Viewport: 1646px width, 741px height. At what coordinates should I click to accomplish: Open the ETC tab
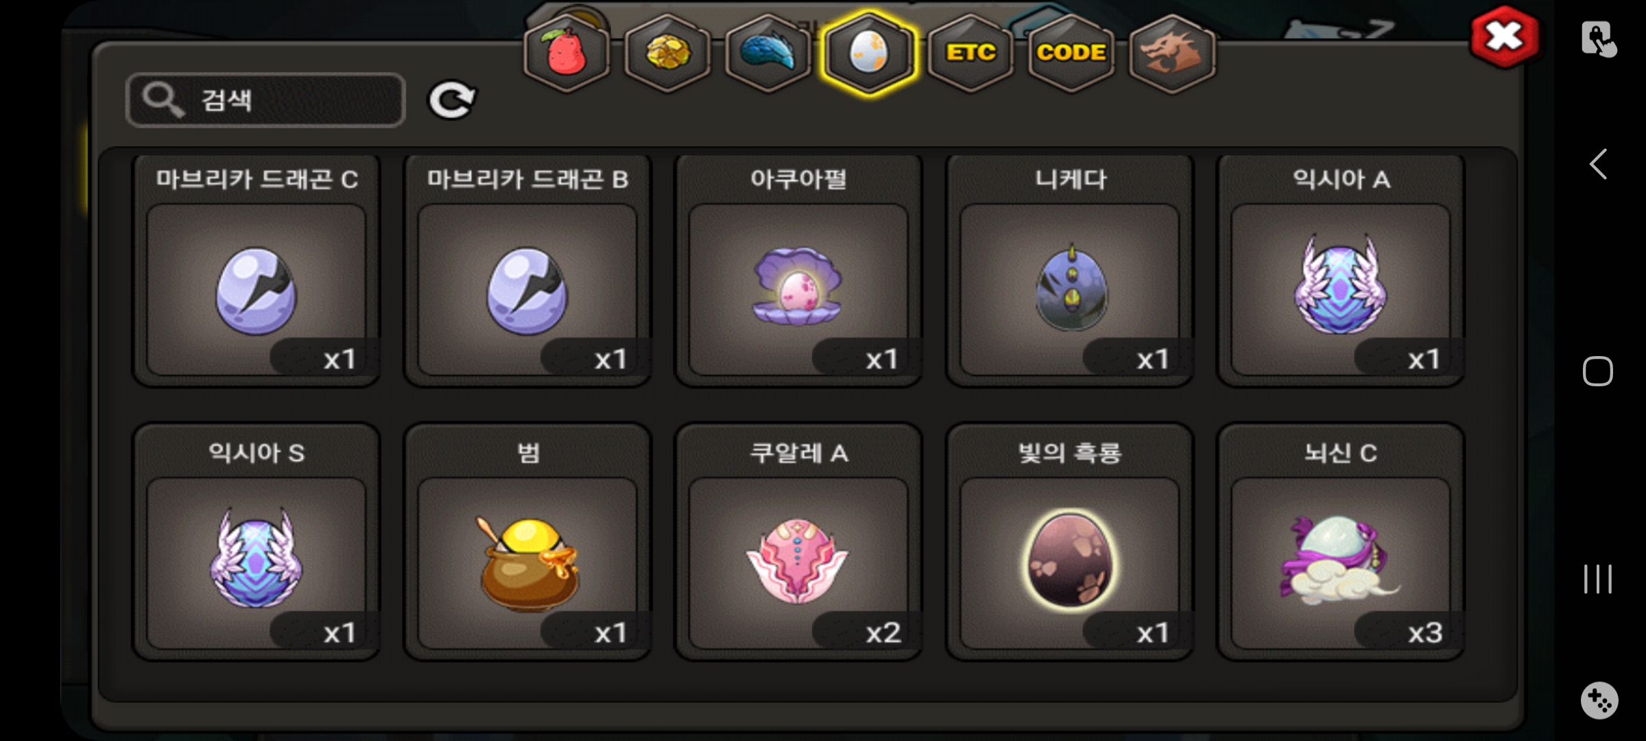point(970,53)
